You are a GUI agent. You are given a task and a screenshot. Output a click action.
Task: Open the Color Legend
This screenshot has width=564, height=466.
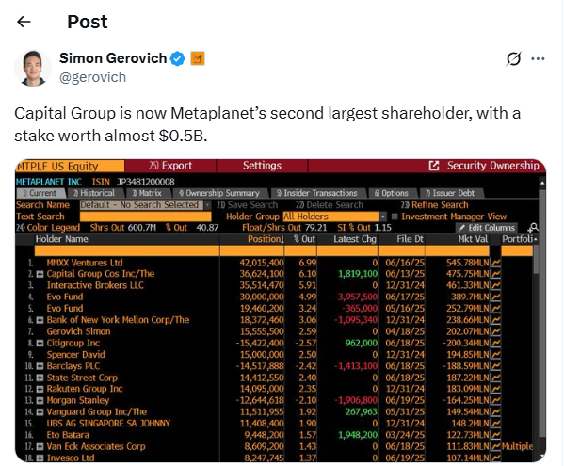point(48,228)
